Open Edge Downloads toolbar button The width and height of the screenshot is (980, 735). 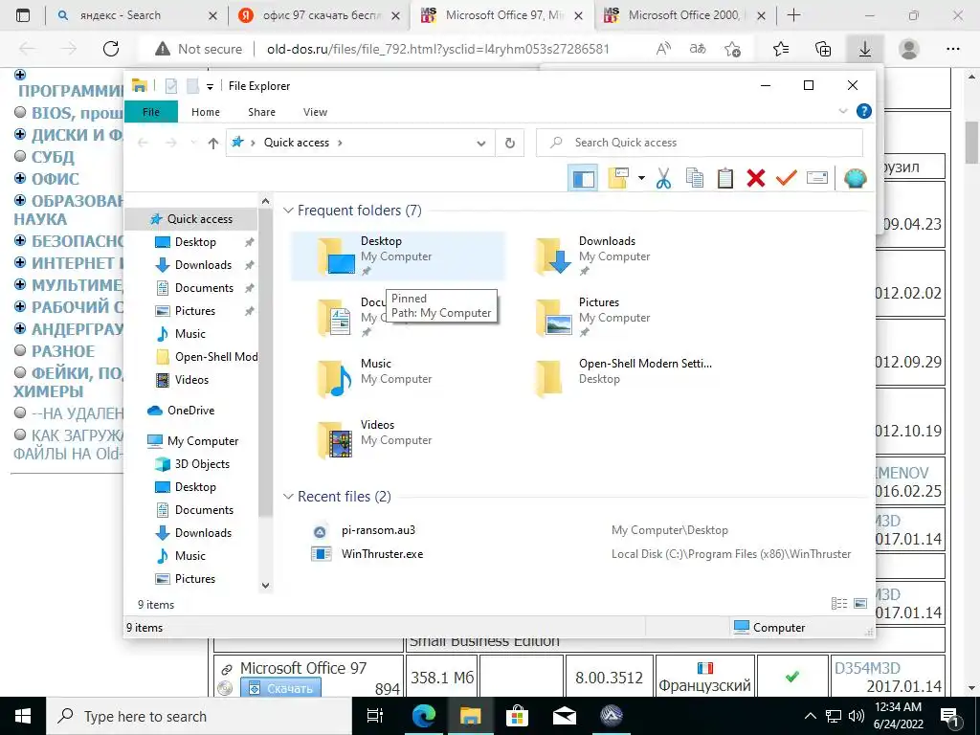(864, 49)
